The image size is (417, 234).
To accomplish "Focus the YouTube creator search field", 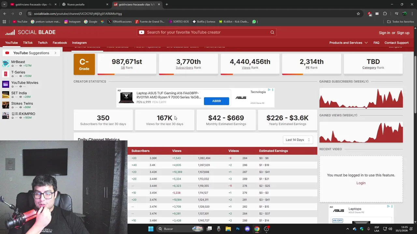I will tap(207, 32).
